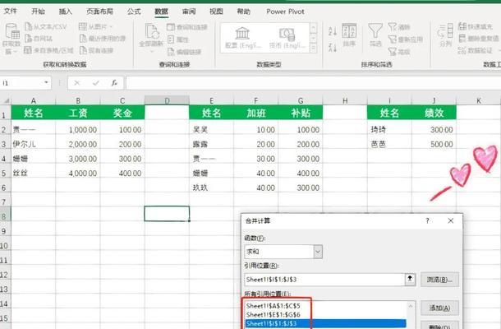
Task: Click the 添加(A) button
Action: click(439, 308)
